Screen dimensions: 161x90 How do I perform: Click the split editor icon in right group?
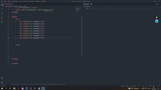point(157,4)
